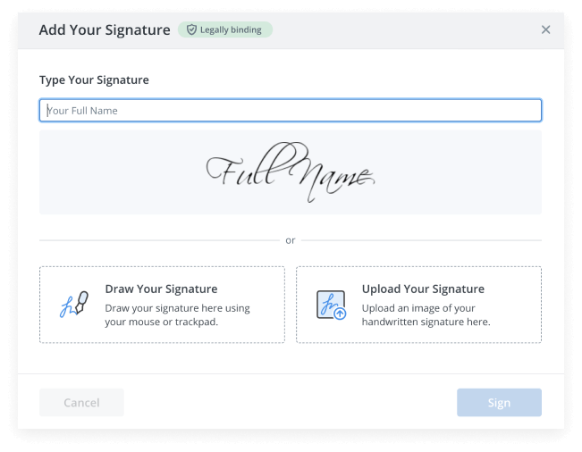The image size is (582, 452).
Task: Click the Legally binding badge label
Action: (x=232, y=29)
